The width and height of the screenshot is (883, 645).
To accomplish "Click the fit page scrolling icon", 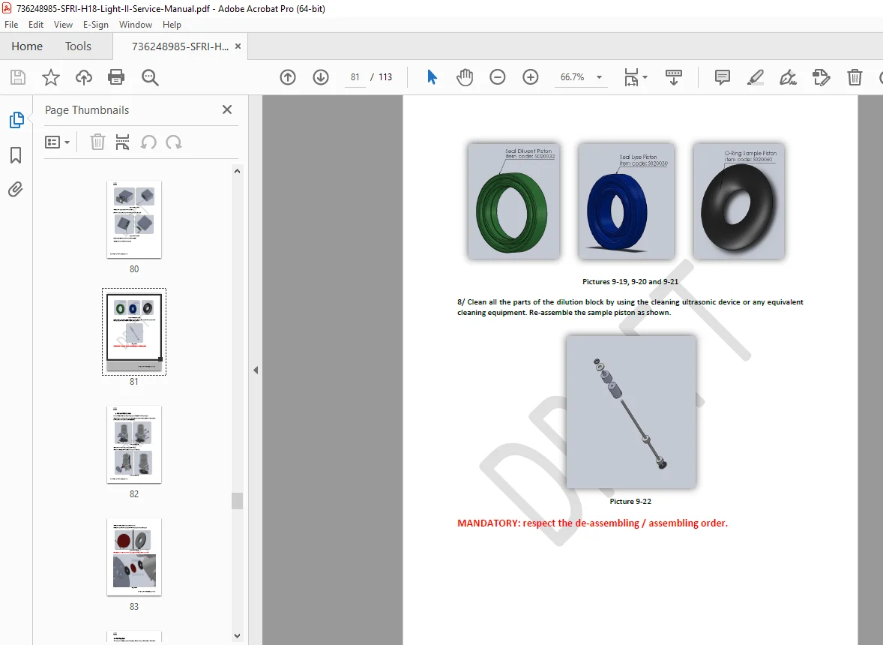I will pyautogui.click(x=631, y=77).
